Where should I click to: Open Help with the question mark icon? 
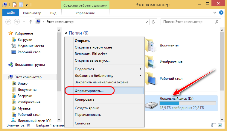point(221,13)
